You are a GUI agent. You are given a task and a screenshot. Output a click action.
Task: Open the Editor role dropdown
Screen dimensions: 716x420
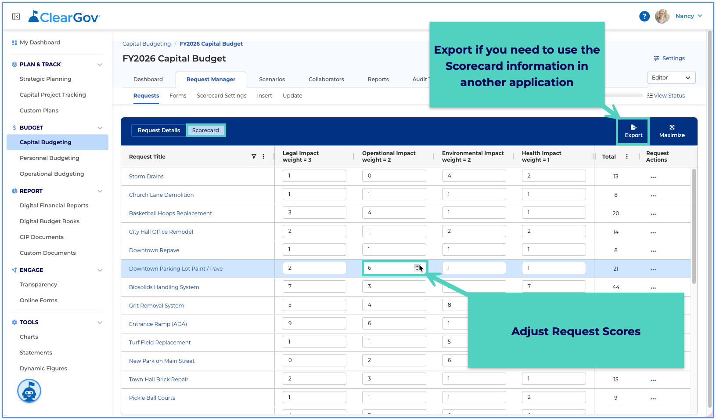(x=671, y=78)
